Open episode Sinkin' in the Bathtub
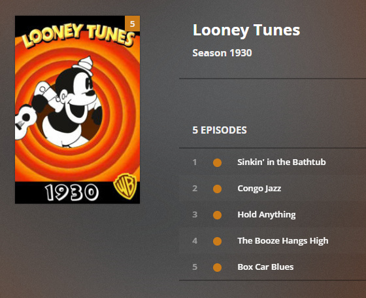 click(x=282, y=162)
